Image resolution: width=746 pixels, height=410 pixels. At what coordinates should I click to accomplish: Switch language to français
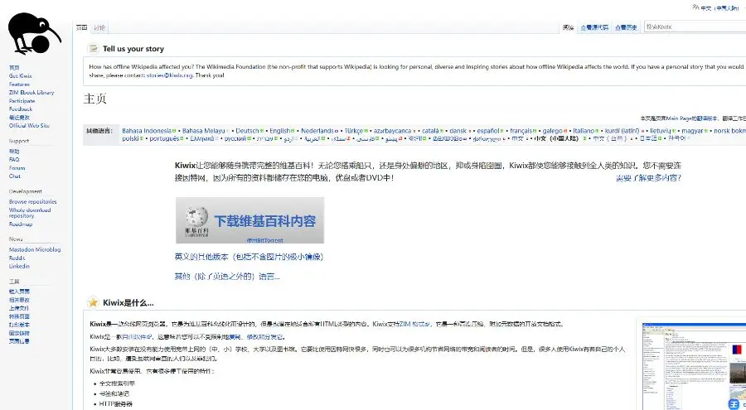(x=521, y=130)
